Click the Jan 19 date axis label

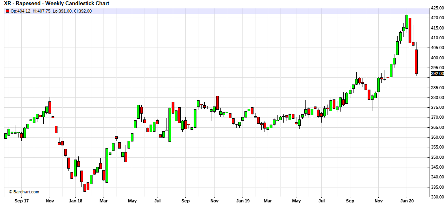[242, 201]
